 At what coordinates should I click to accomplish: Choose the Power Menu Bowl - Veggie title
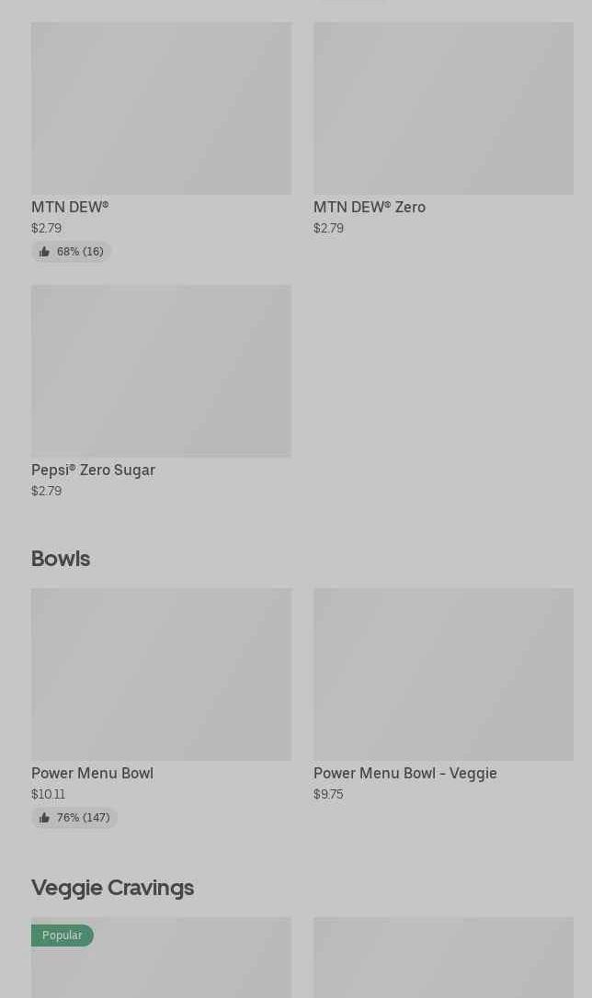click(x=404, y=774)
